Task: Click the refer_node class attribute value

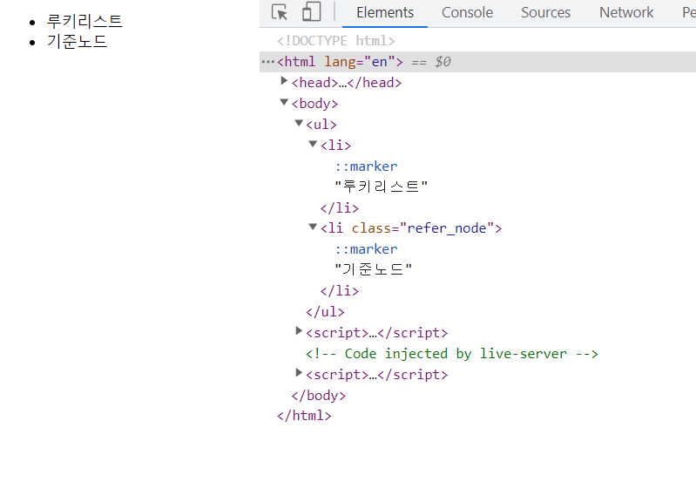Action: [447, 228]
